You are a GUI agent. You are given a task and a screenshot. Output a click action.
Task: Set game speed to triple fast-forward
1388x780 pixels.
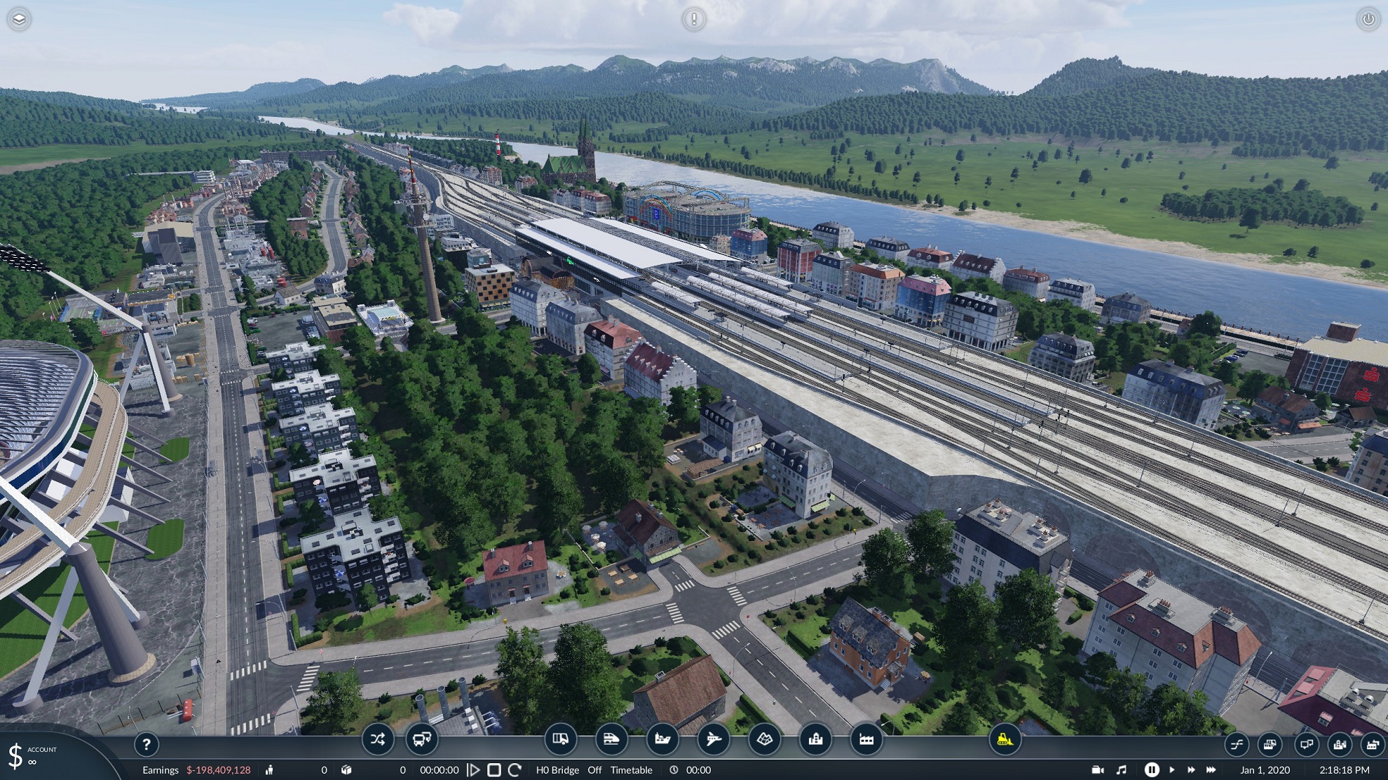(x=1211, y=769)
